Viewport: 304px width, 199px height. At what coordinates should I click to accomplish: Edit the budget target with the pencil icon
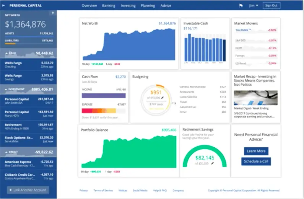tap(162, 98)
